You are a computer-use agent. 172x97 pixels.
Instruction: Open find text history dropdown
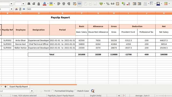[x=32, y=91]
